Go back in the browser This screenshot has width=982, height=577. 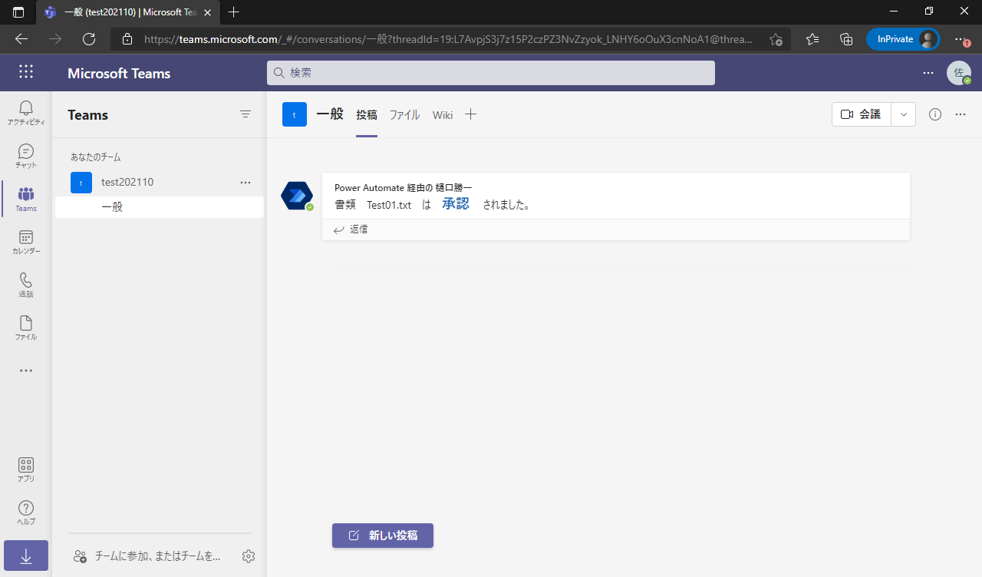pyautogui.click(x=21, y=39)
